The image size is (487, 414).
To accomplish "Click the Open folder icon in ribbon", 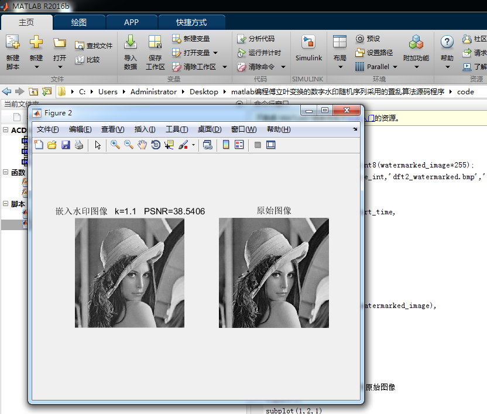I will click(x=59, y=42).
